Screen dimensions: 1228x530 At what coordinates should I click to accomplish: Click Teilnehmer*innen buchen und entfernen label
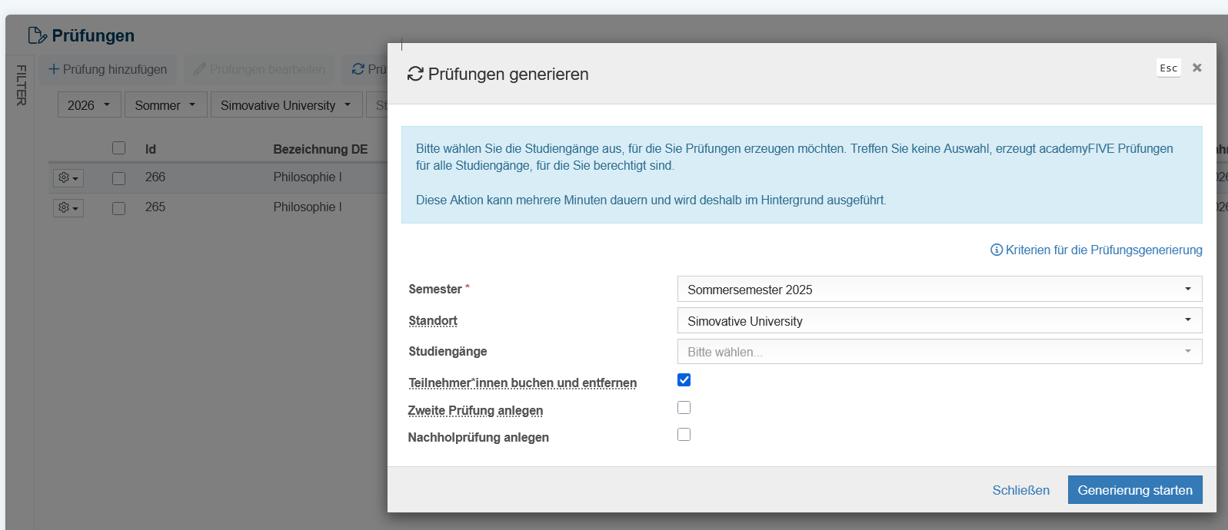coord(523,383)
